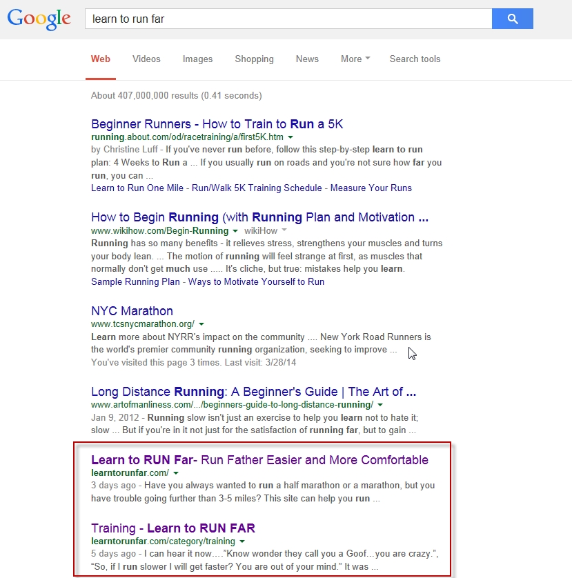Open 'How to Begin Running' wikiHow result
Screen dimensions: 572x578
[x=259, y=217]
